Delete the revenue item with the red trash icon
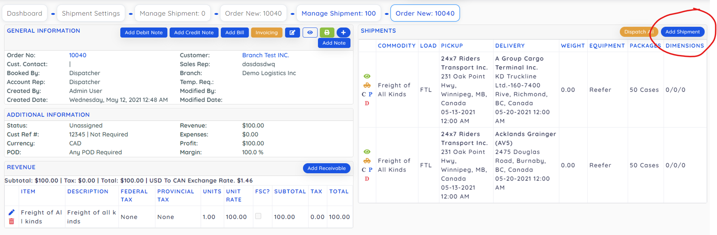 click(x=12, y=222)
